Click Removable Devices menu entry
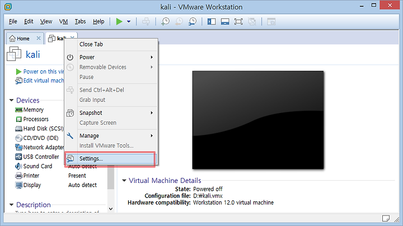 tap(111, 67)
